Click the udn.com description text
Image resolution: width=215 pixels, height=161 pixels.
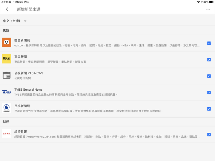point(107,45)
